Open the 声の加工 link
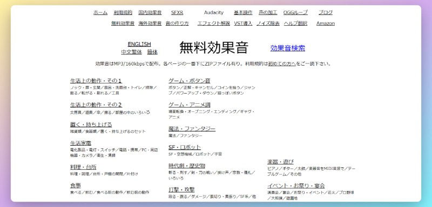Image resolution: width=432 pixels, height=207 pixels. click(268, 12)
